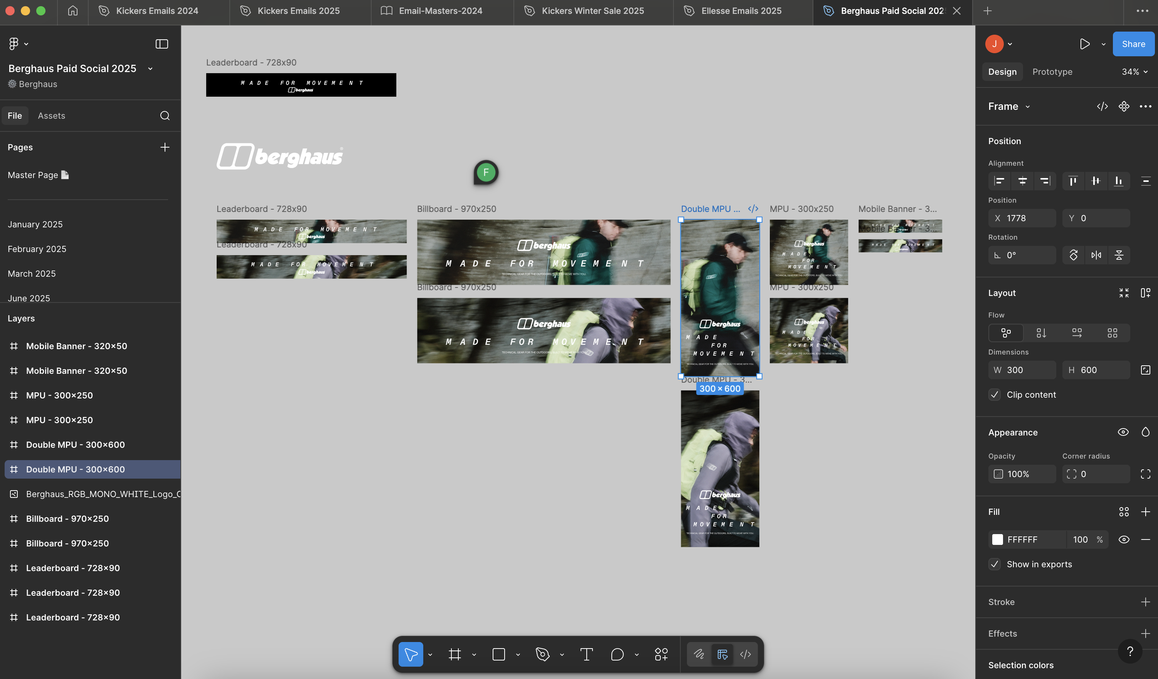Open the February 2025 page
This screenshot has height=679, width=1158.
[37, 249]
